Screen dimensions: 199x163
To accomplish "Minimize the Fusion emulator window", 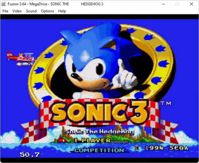I will pos(163,4).
